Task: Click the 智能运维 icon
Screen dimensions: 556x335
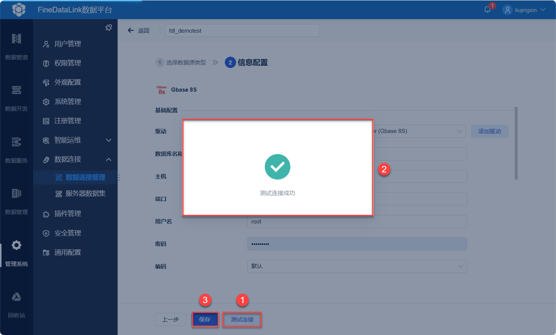Action: pyautogui.click(x=46, y=140)
